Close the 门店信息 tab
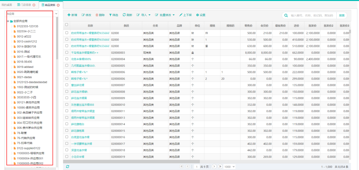The height and width of the screenshot is (170, 359). 34,5
